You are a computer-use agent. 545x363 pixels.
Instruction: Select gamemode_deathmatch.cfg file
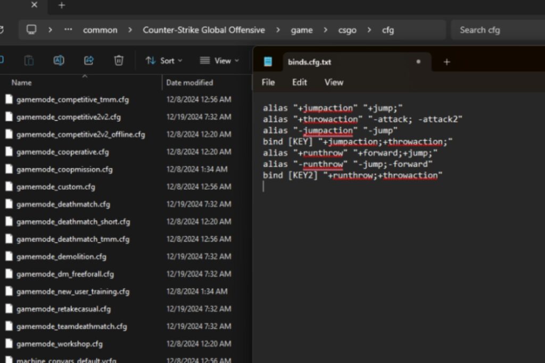(63, 204)
